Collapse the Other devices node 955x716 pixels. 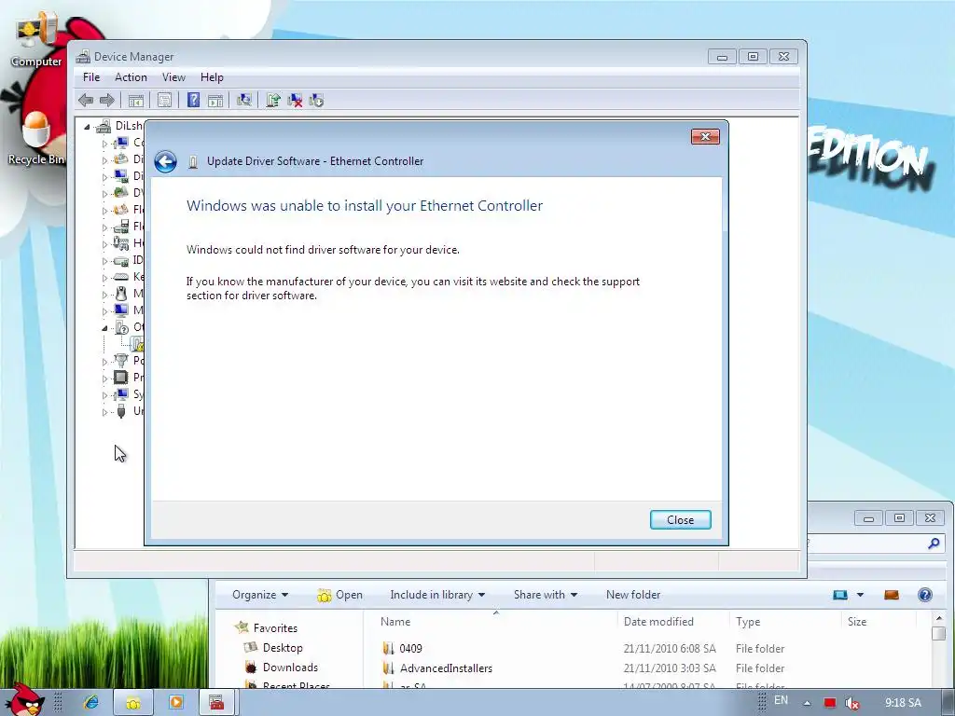tap(104, 328)
